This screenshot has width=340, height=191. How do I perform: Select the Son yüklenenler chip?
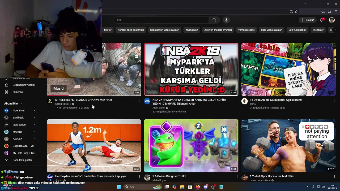[x=297, y=30]
